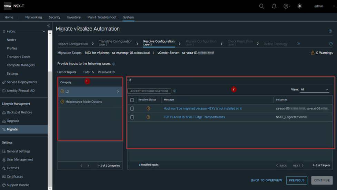Click info icon beside Accept Recommendations

175,91
